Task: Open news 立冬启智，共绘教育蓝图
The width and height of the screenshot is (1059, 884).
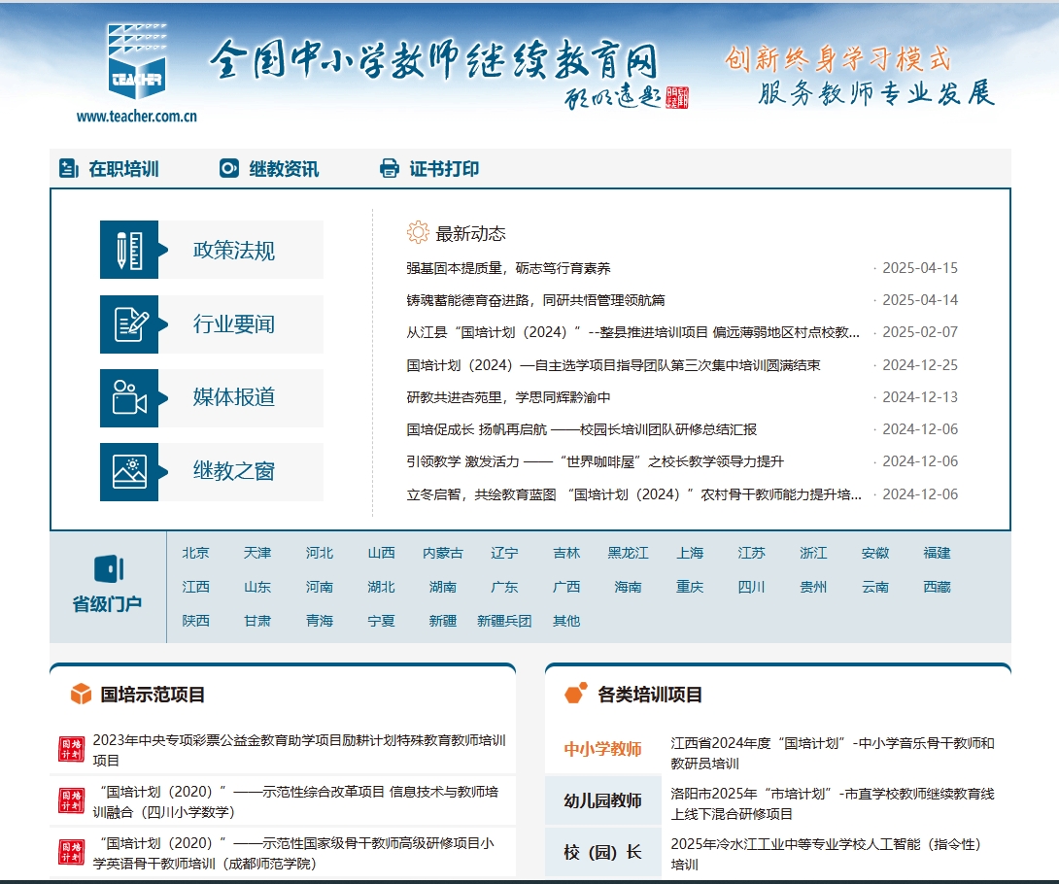Action: click(633, 494)
